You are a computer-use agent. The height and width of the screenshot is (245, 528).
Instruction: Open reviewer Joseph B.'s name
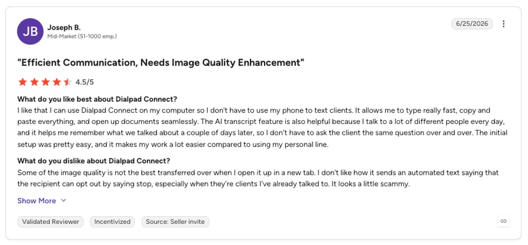tap(64, 27)
